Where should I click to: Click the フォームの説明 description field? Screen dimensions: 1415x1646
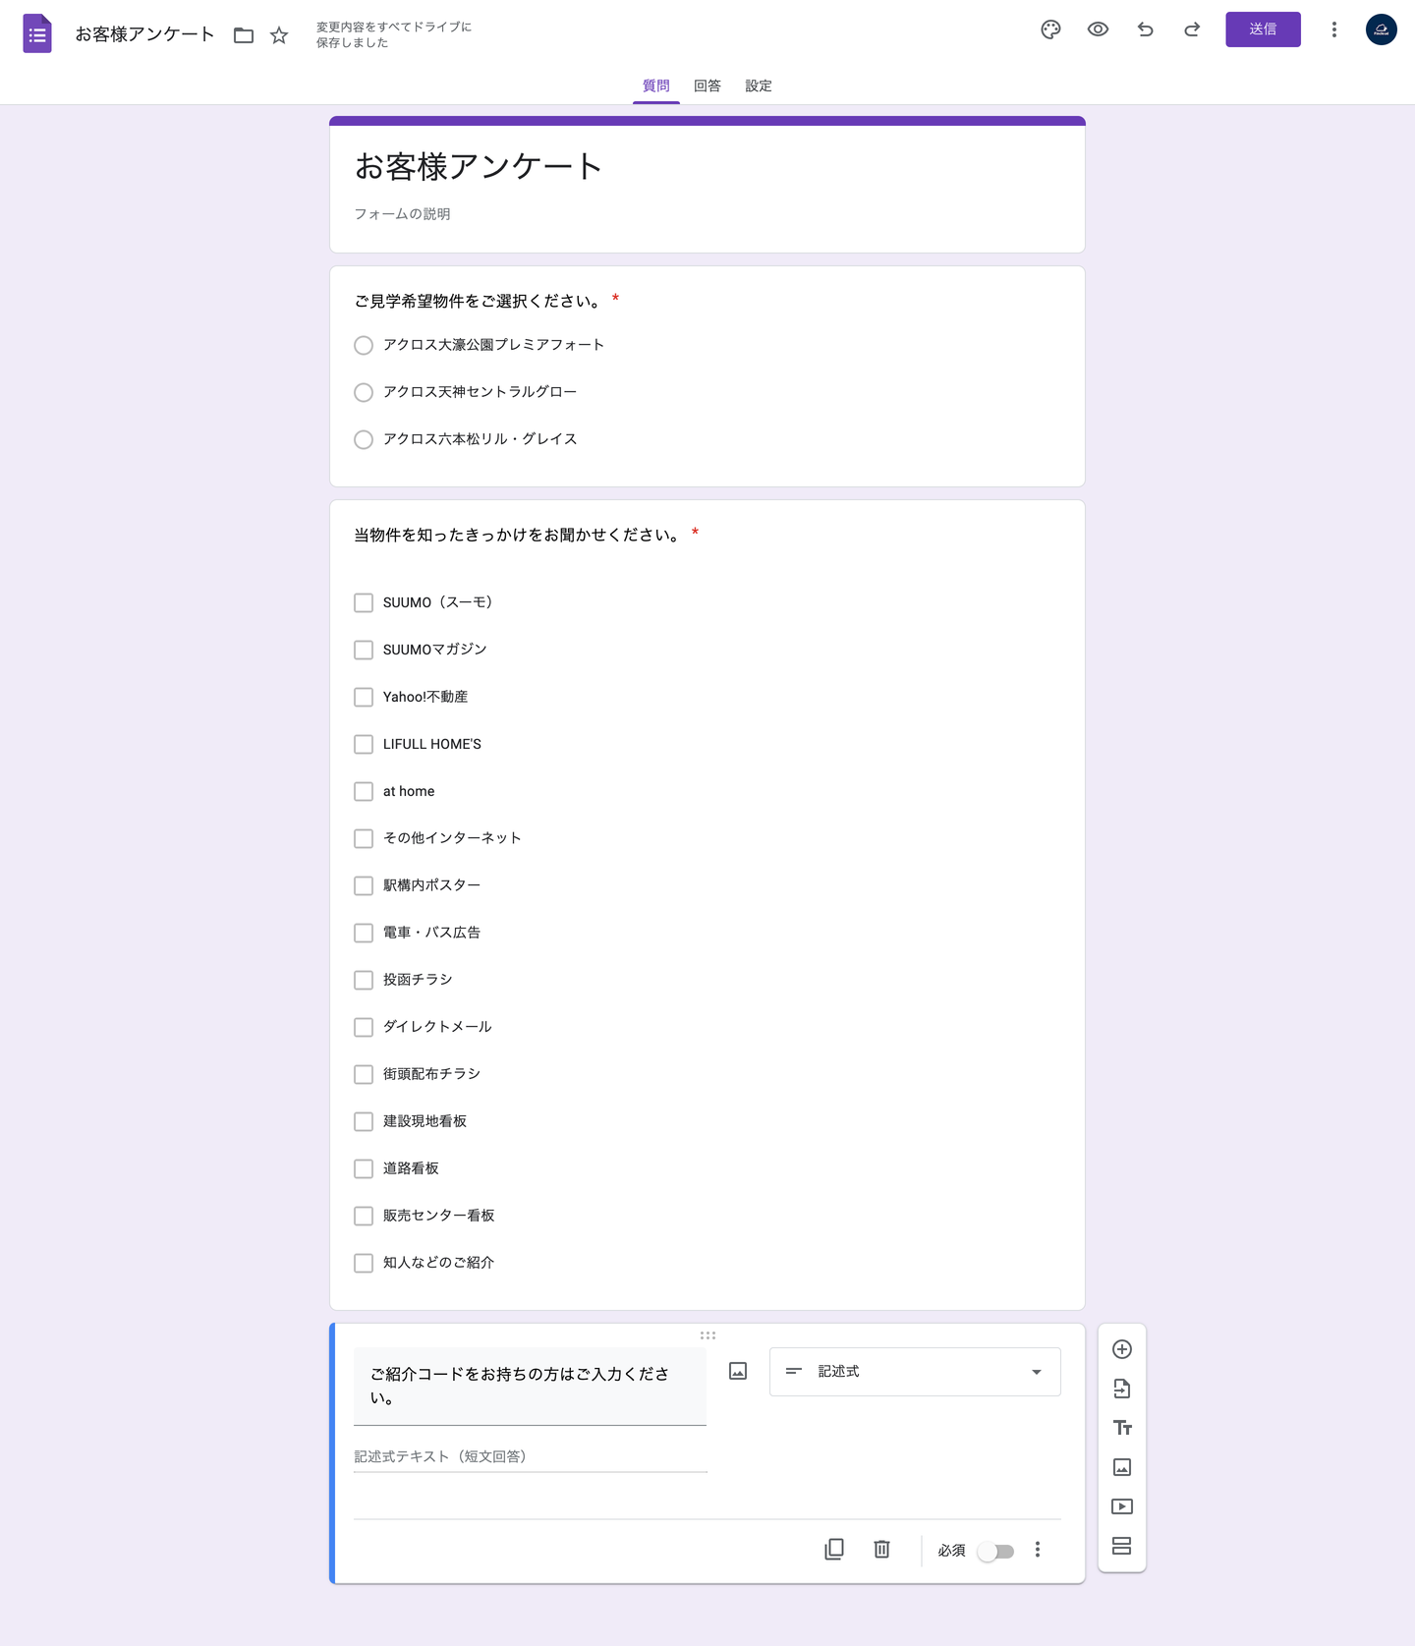tap(403, 214)
